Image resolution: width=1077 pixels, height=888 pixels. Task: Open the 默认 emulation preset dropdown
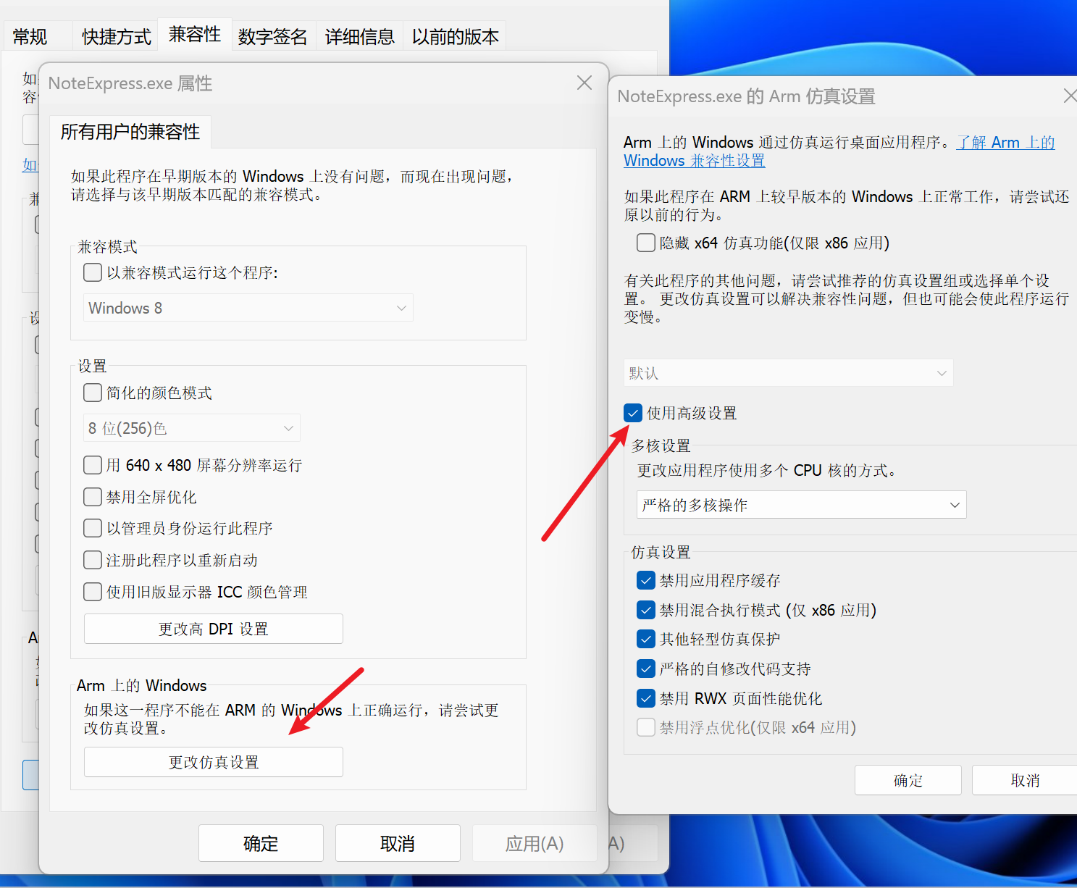pos(789,373)
